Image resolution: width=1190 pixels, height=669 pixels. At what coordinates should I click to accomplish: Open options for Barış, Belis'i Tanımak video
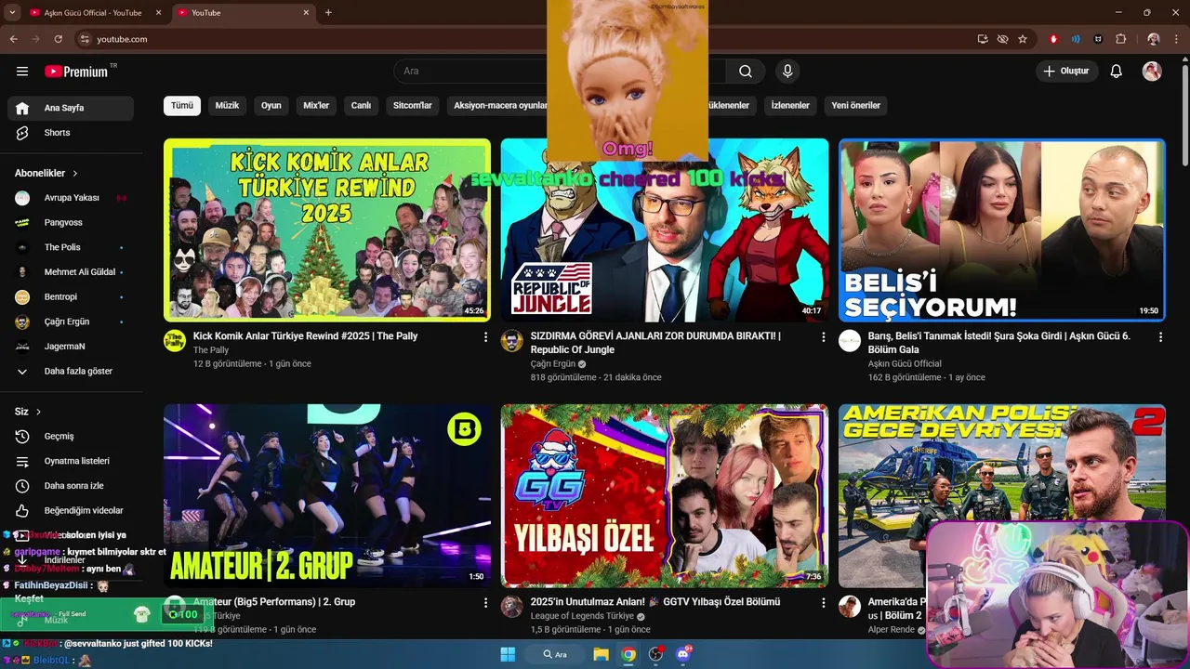pyautogui.click(x=1160, y=337)
